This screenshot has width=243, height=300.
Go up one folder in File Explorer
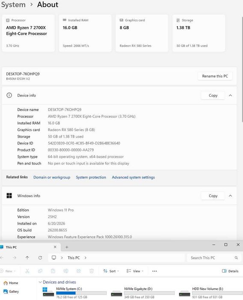click(x=27, y=258)
